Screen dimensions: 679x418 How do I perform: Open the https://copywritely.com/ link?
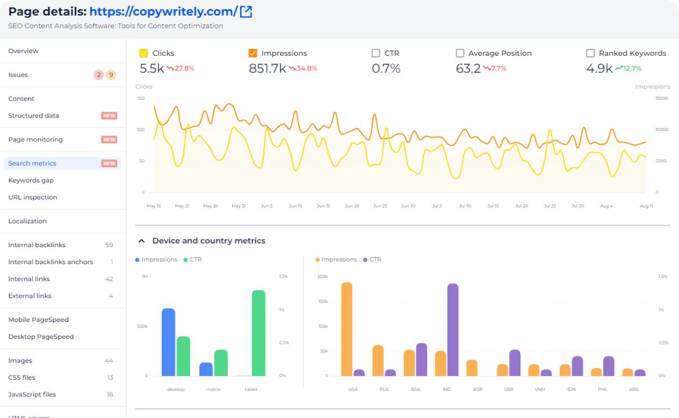(x=163, y=12)
